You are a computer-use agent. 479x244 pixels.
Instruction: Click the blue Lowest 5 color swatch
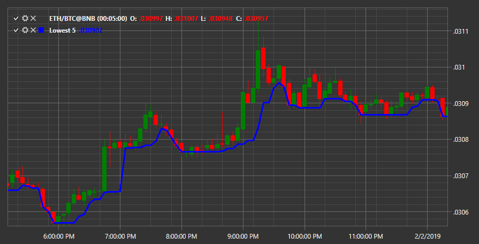(42, 30)
